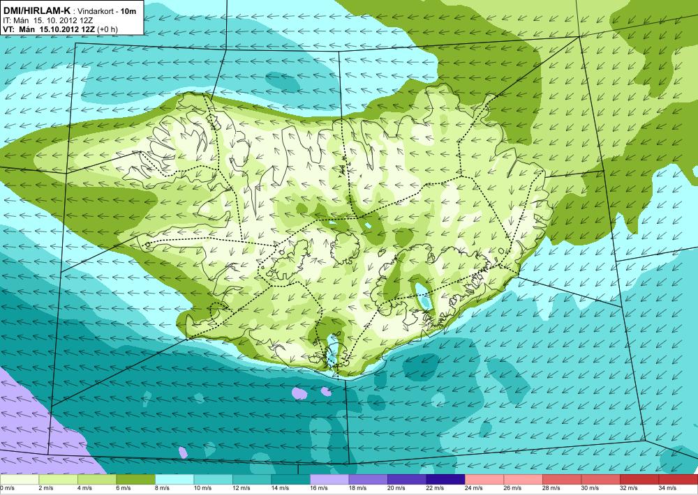
Task: Pick the 16–18 m/s lavender legend swatch
Action: click(x=329, y=480)
